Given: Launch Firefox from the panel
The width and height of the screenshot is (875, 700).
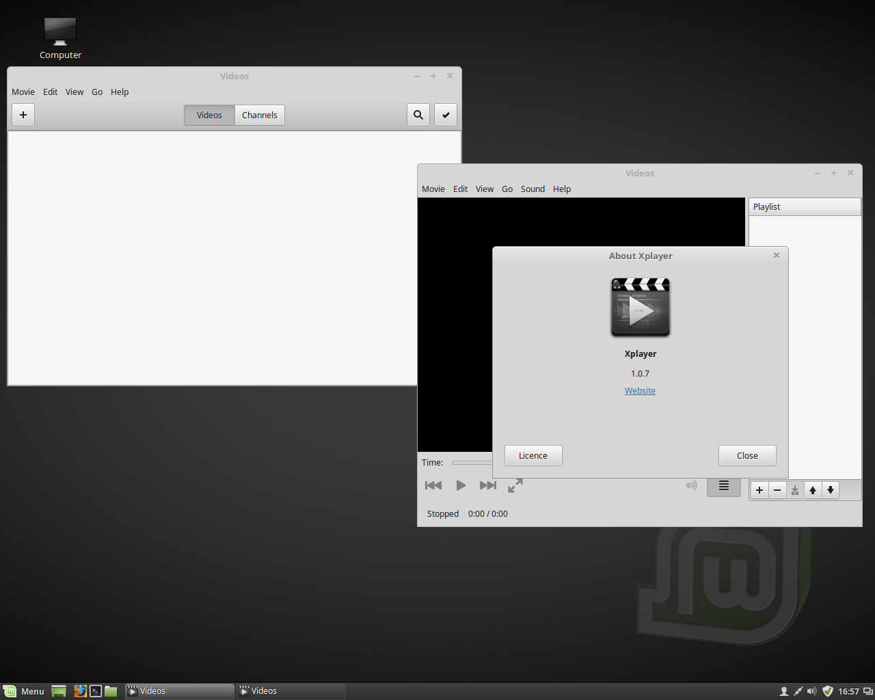Looking at the screenshot, I should click(81, 691).
